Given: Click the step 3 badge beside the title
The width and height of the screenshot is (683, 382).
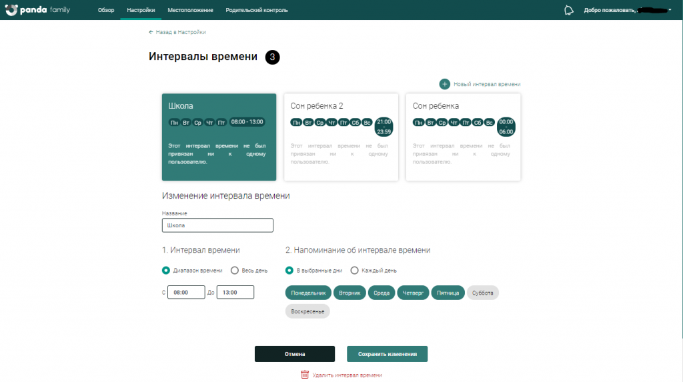Looking at the screenshot, I should coord(272,57).
